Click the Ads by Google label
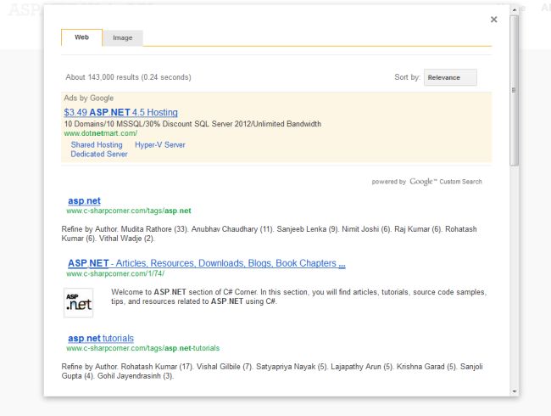Viewport: 551px width, 416px height. 88,98
